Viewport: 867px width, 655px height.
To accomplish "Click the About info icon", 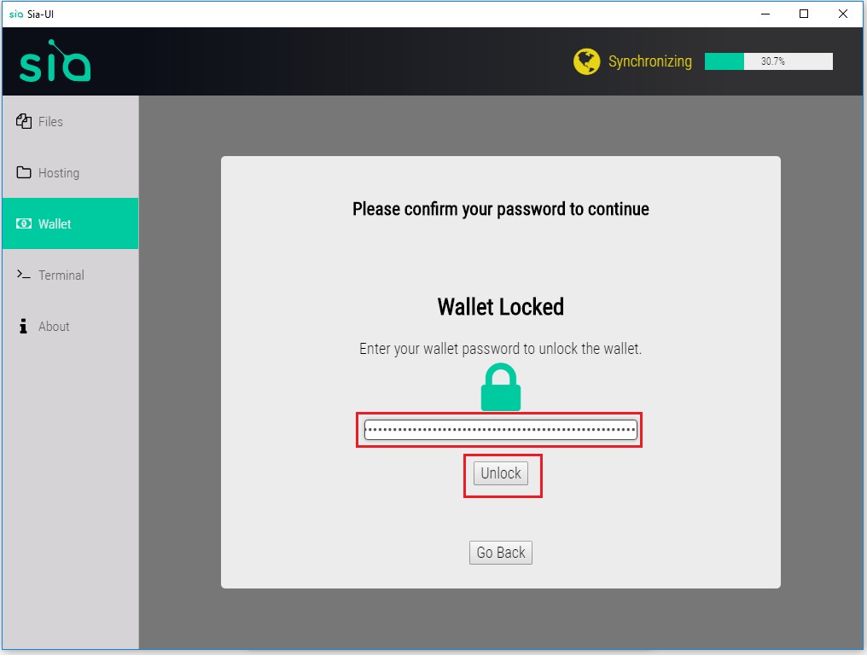I will [x=23, y=326].
